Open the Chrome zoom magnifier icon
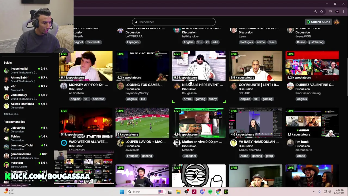 [316, 12]
